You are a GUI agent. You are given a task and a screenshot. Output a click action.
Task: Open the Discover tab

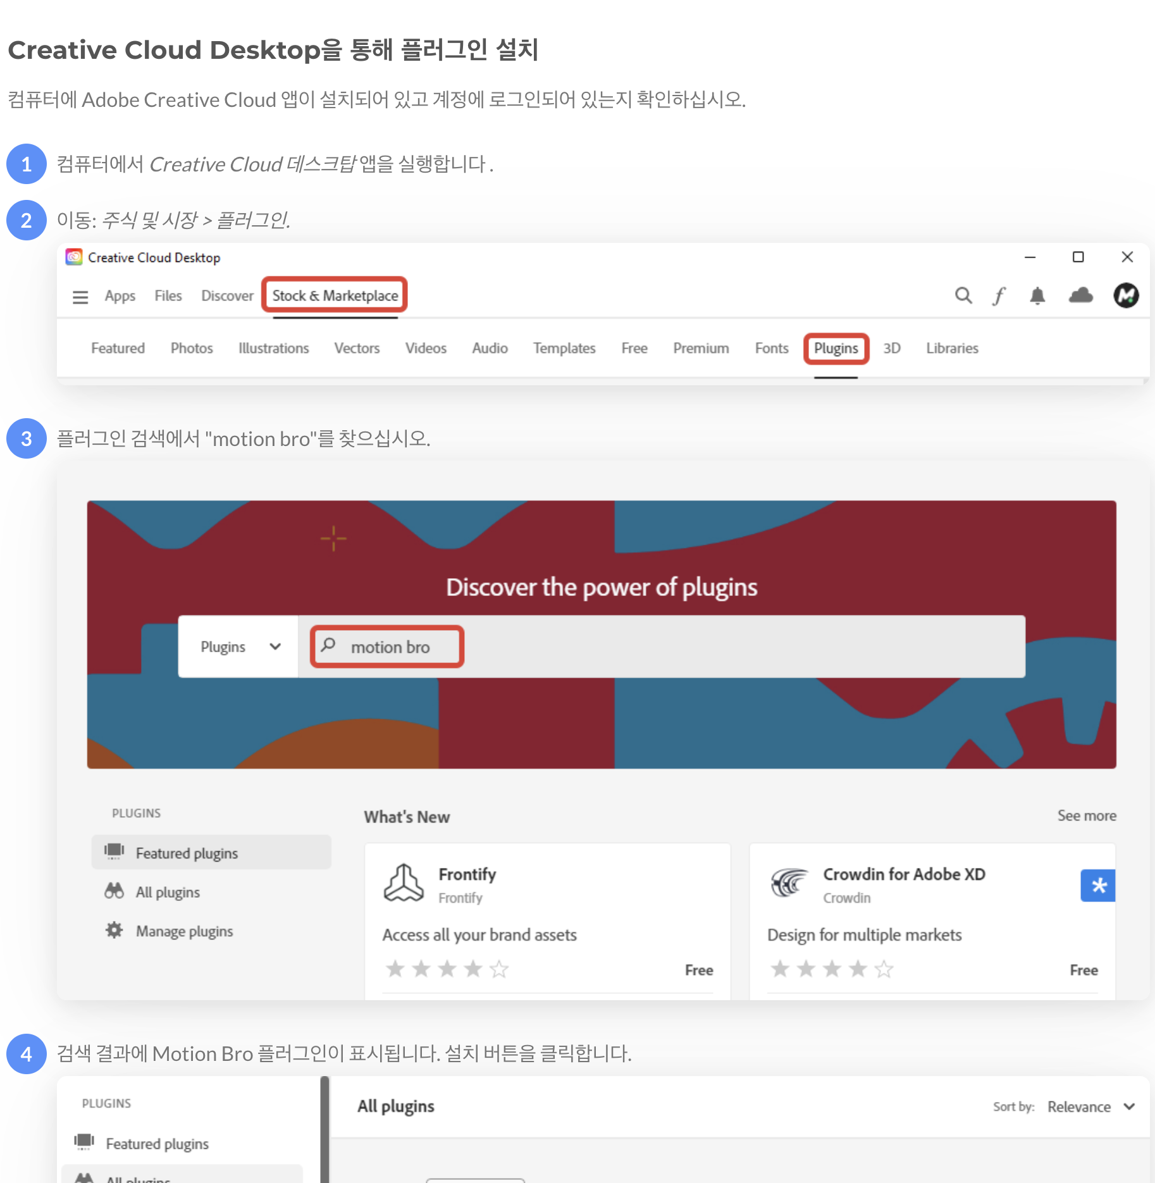point(227,296)
